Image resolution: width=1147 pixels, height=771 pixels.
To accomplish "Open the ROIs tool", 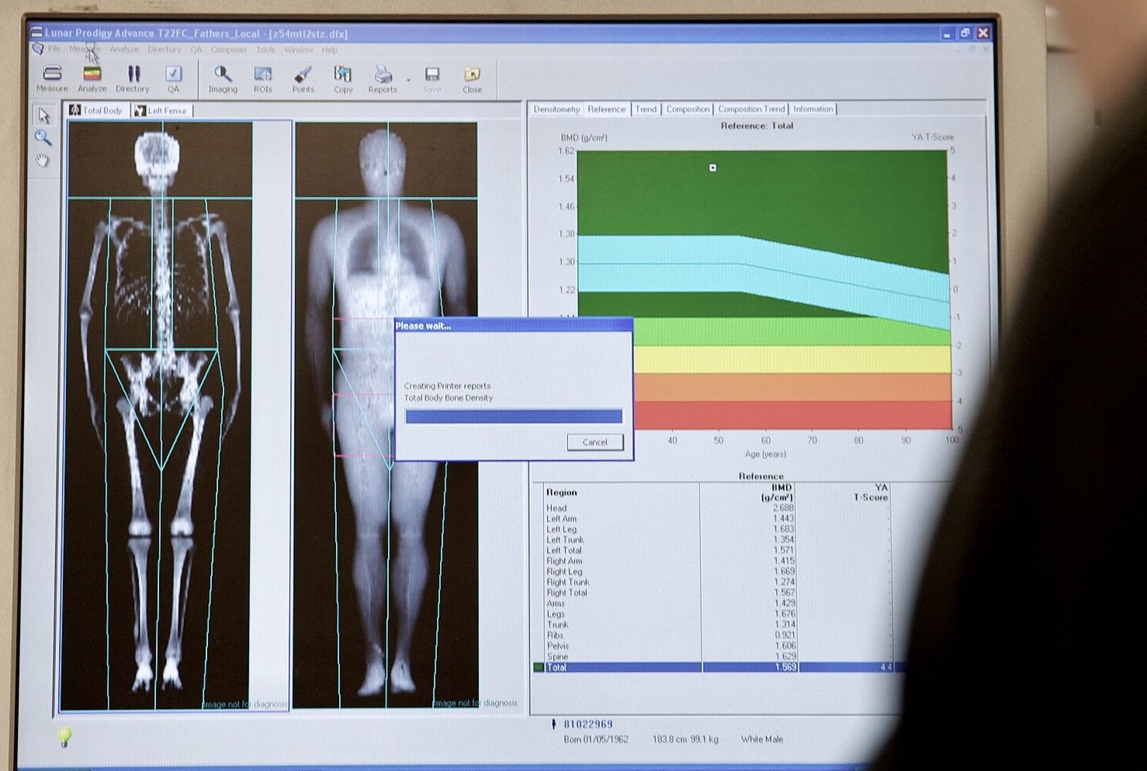I will coord(263,78).
